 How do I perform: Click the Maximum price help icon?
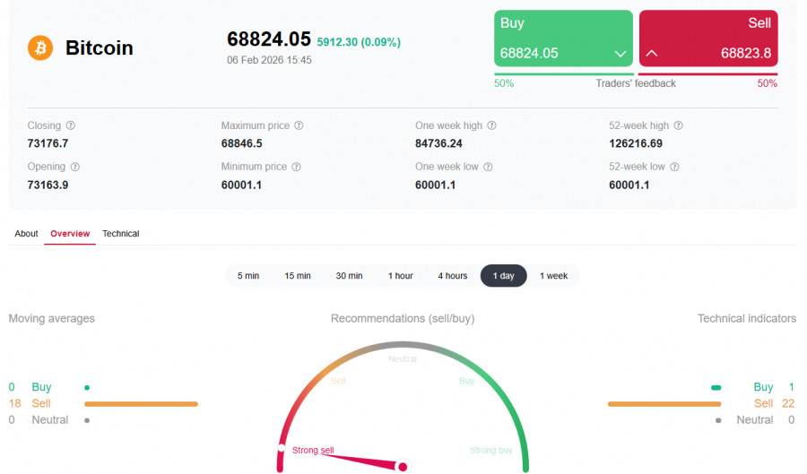click(x=299, y=126)
